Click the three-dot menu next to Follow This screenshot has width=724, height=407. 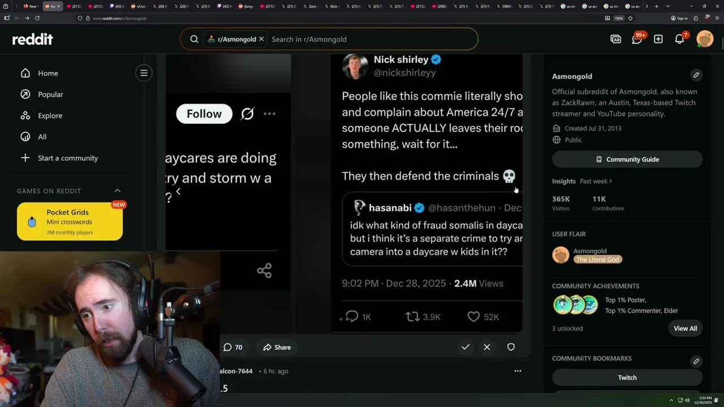pos(270,114)
